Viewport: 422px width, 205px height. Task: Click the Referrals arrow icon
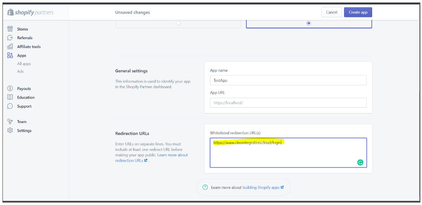[10, 38]
